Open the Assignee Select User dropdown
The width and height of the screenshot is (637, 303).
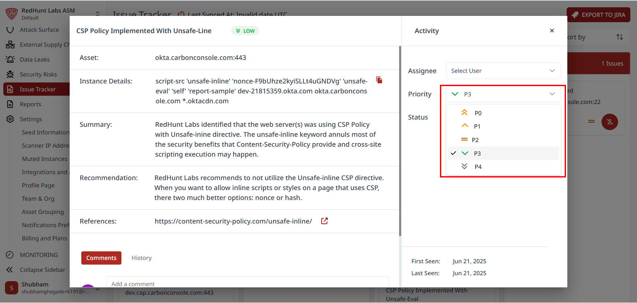point(503,71)
